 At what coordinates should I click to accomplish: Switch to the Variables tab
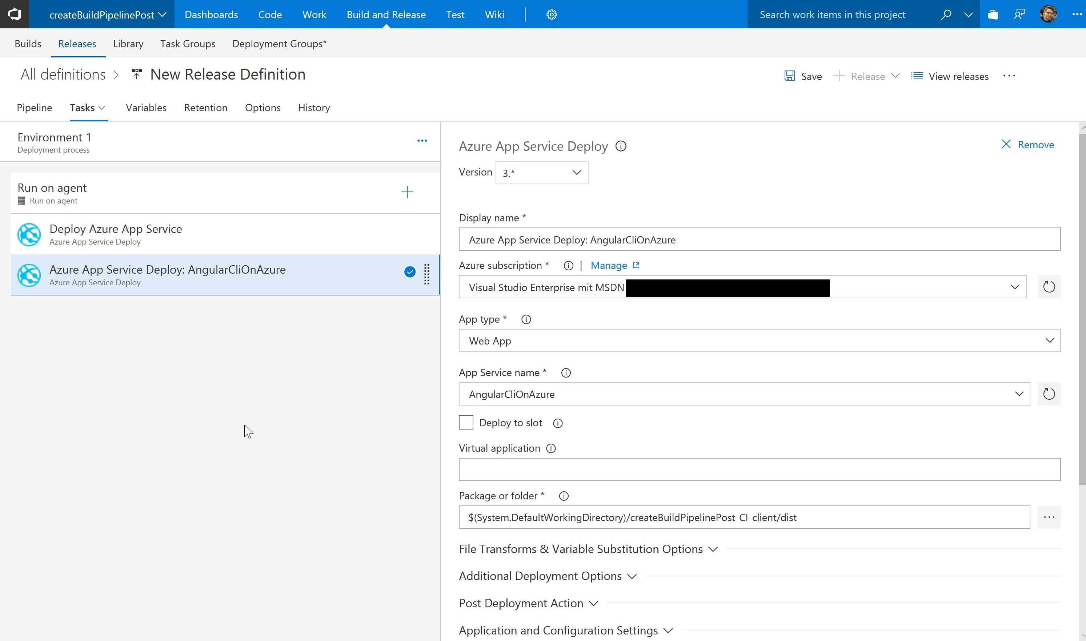[x=146, y=108]
